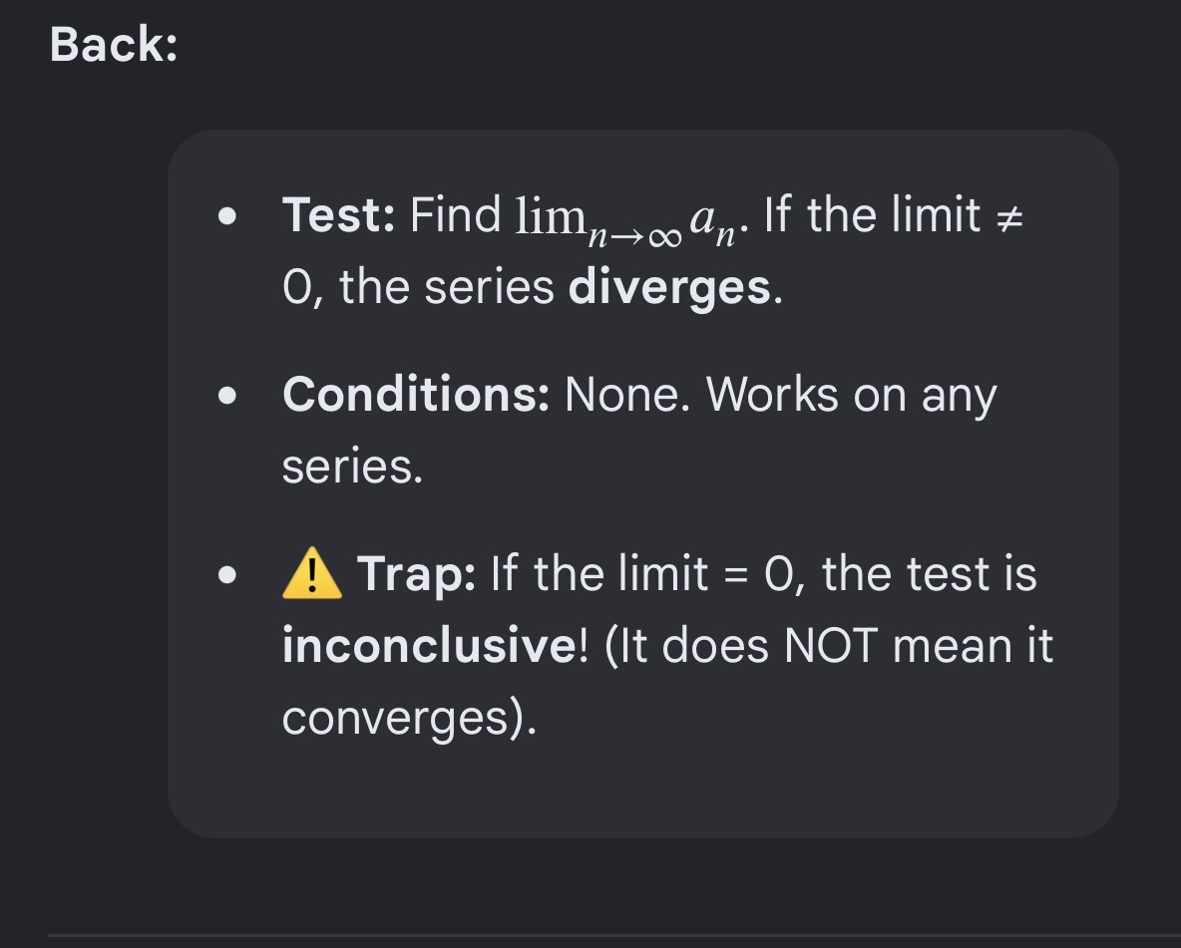Click the word "None." after Conditions
Screen dimensions: 1181x948
point(626,394)
